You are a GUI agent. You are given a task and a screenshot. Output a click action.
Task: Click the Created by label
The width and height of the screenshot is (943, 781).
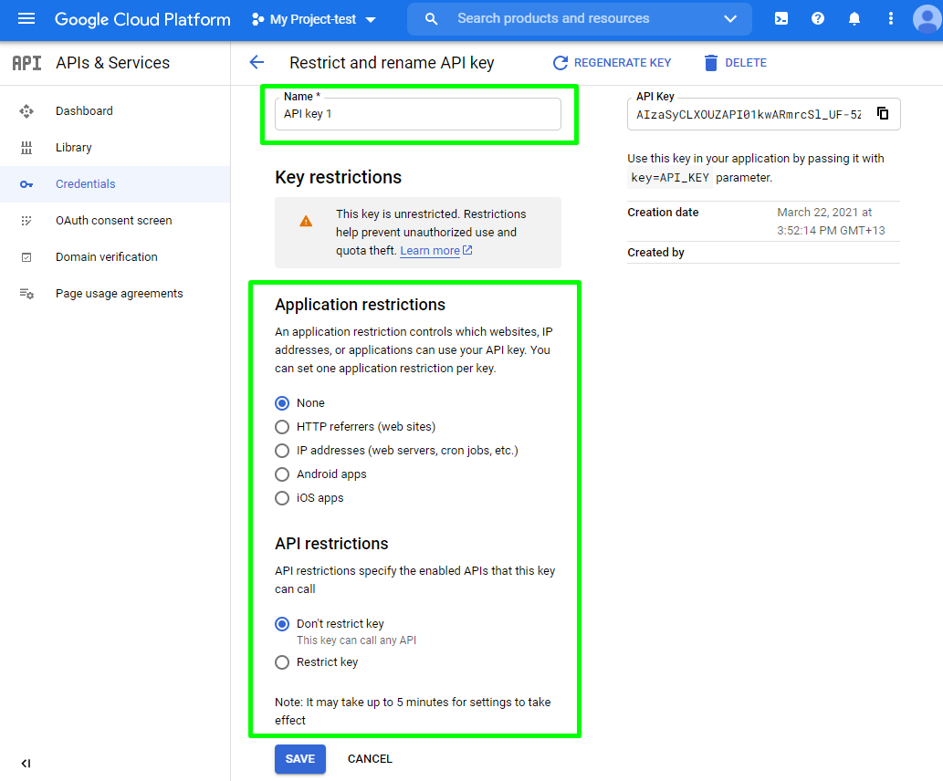pyautogui.click(x=655, y=253)
